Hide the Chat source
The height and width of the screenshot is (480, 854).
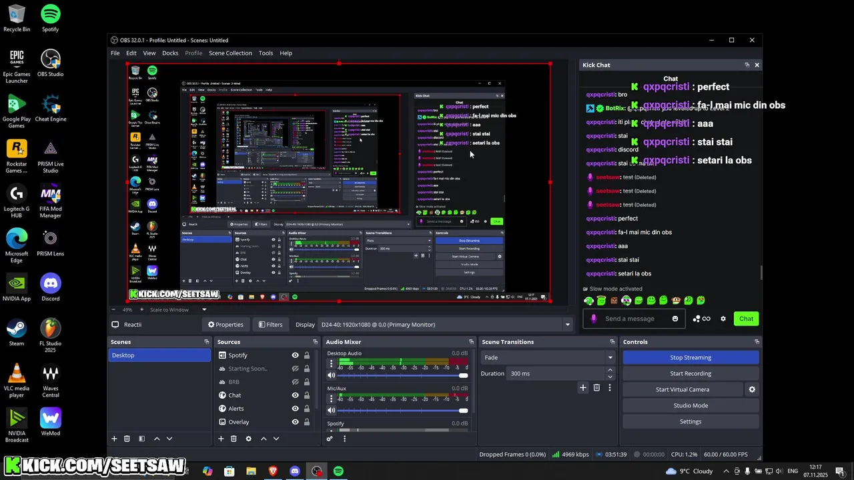(295, 395)
